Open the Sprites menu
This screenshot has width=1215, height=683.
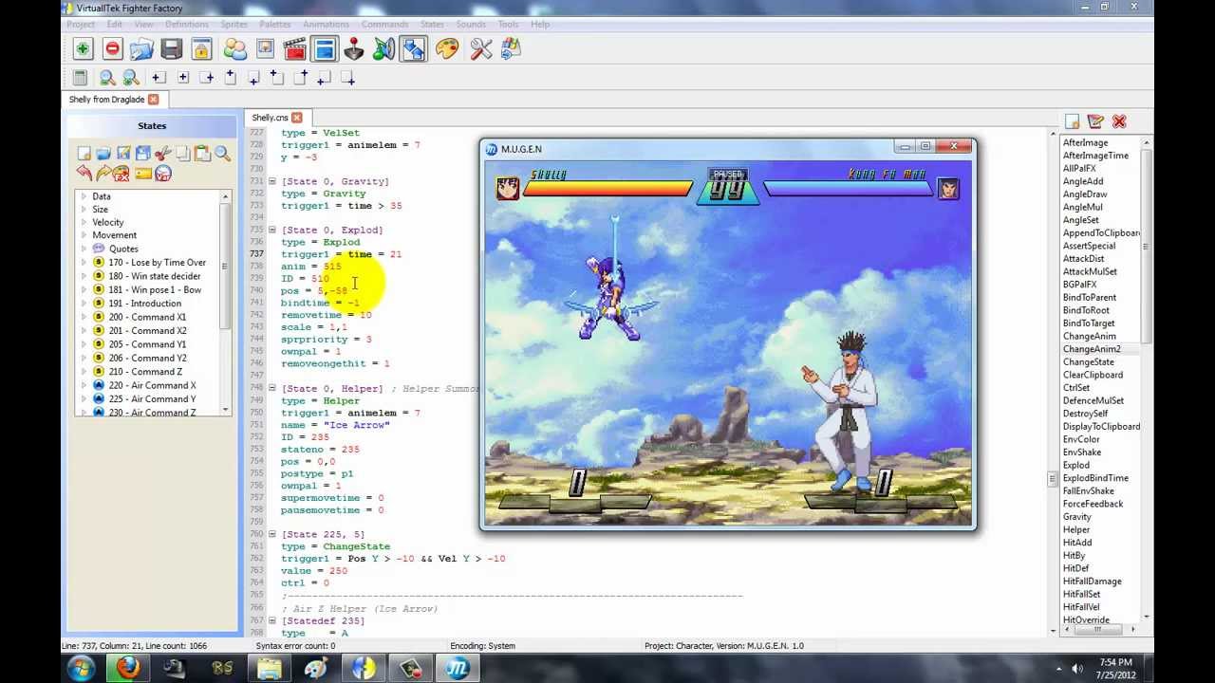click(234, 24)
